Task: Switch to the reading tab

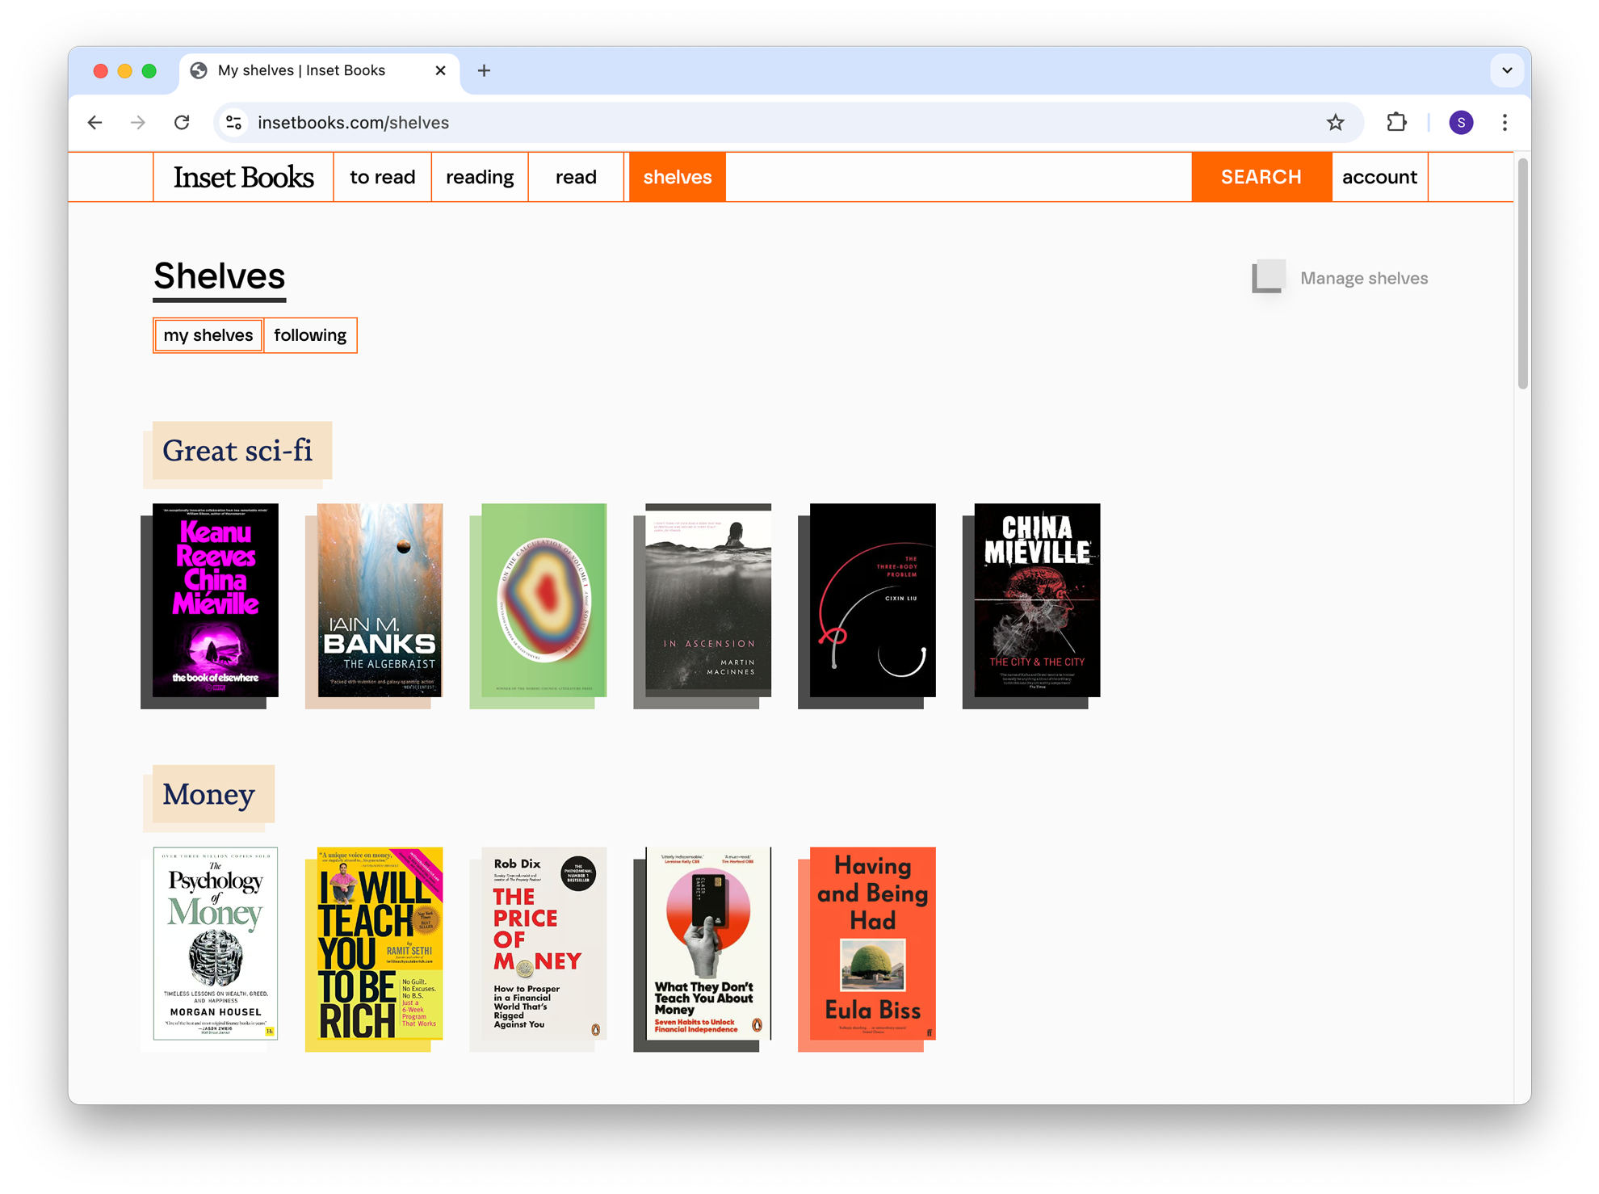Action: pyautogui.click(x=479, y=176)
